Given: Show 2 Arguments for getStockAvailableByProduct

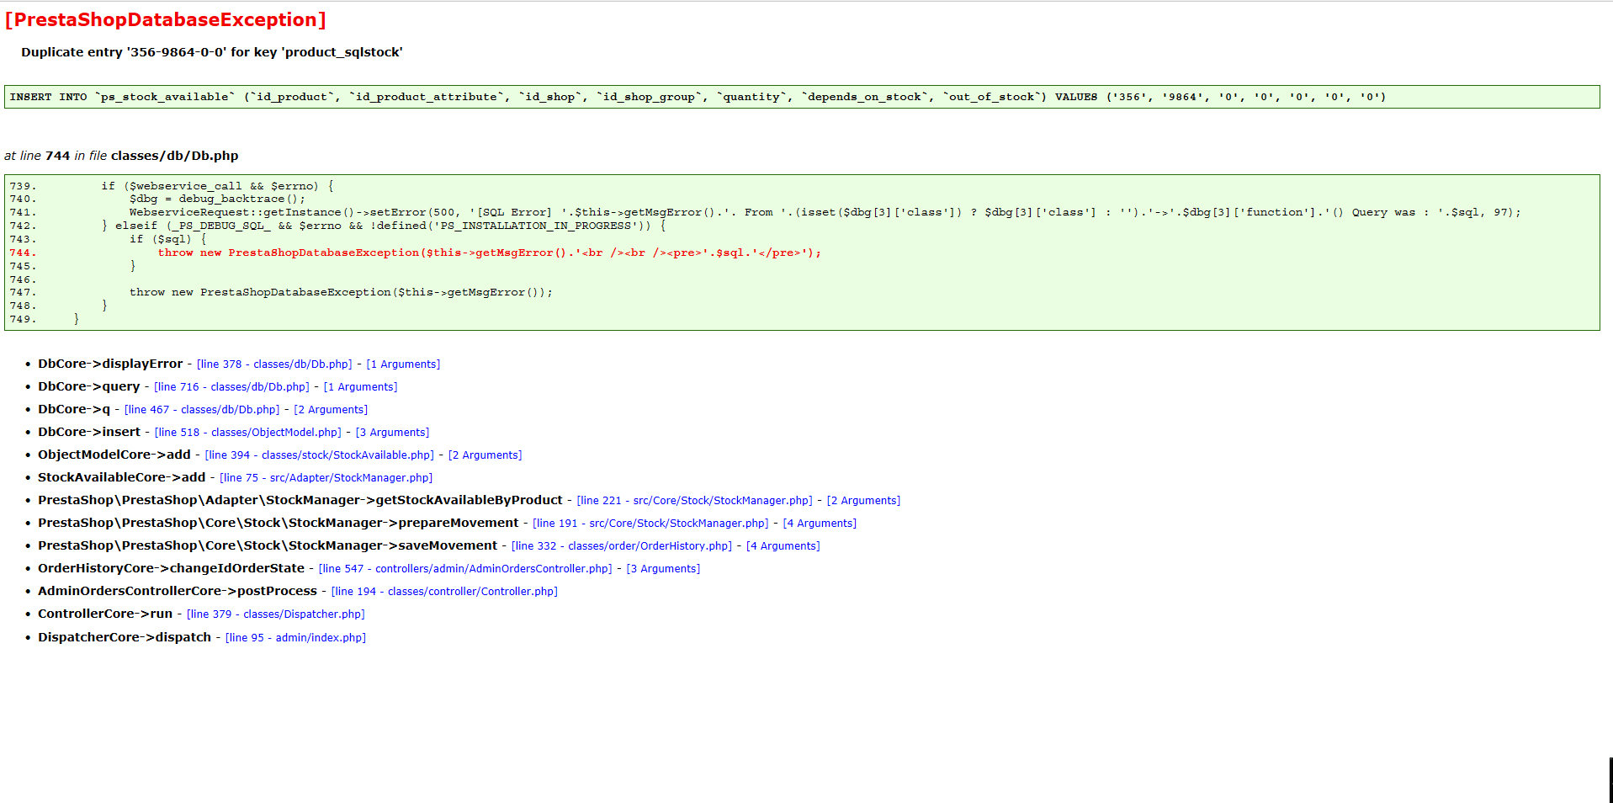Looking at the screenshot, I should (863, 501).
